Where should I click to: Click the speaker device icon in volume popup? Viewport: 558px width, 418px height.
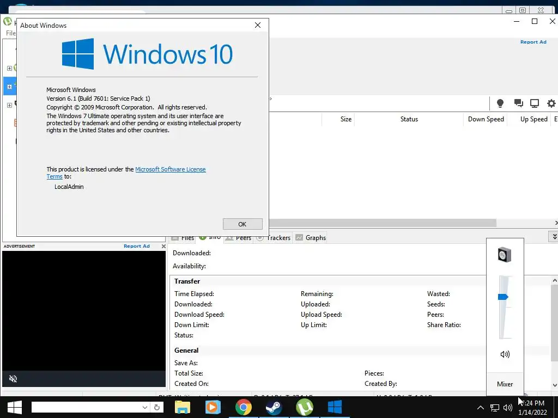coord(505,255)
